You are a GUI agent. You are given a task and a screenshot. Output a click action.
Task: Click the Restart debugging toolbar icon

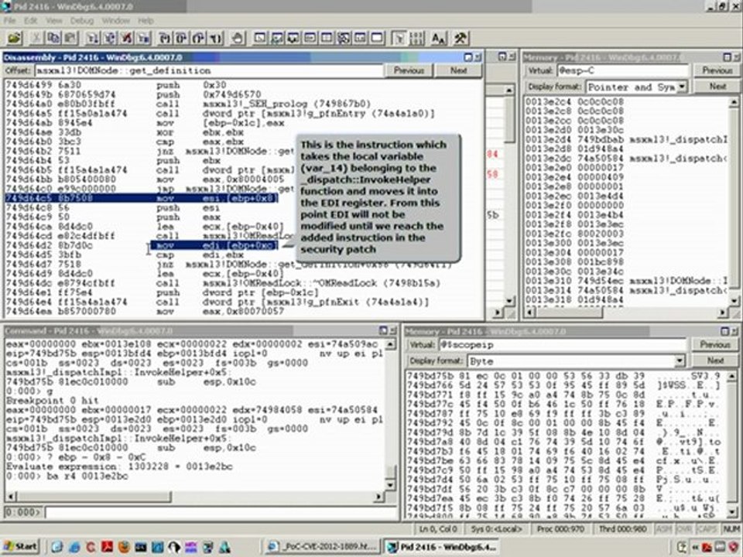[109, 39]
